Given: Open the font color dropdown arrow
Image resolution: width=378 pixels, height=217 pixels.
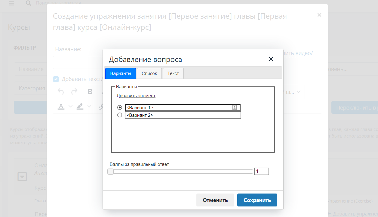Looking at the screenshot, I should coord(71,106).
